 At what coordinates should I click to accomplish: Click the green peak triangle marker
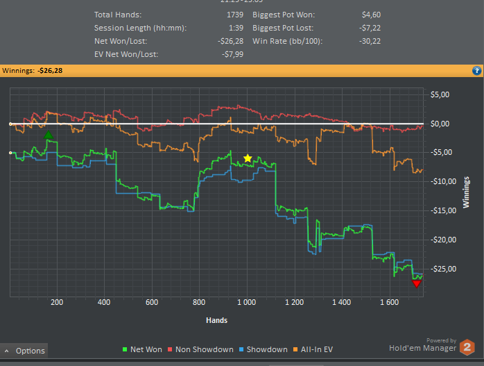[49, 135]
